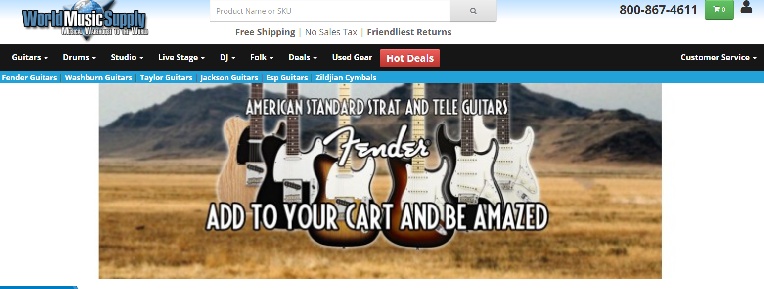Click the magnifying glass search button
This screenshot has height=289, width=764.
click(x=473, y=11)
